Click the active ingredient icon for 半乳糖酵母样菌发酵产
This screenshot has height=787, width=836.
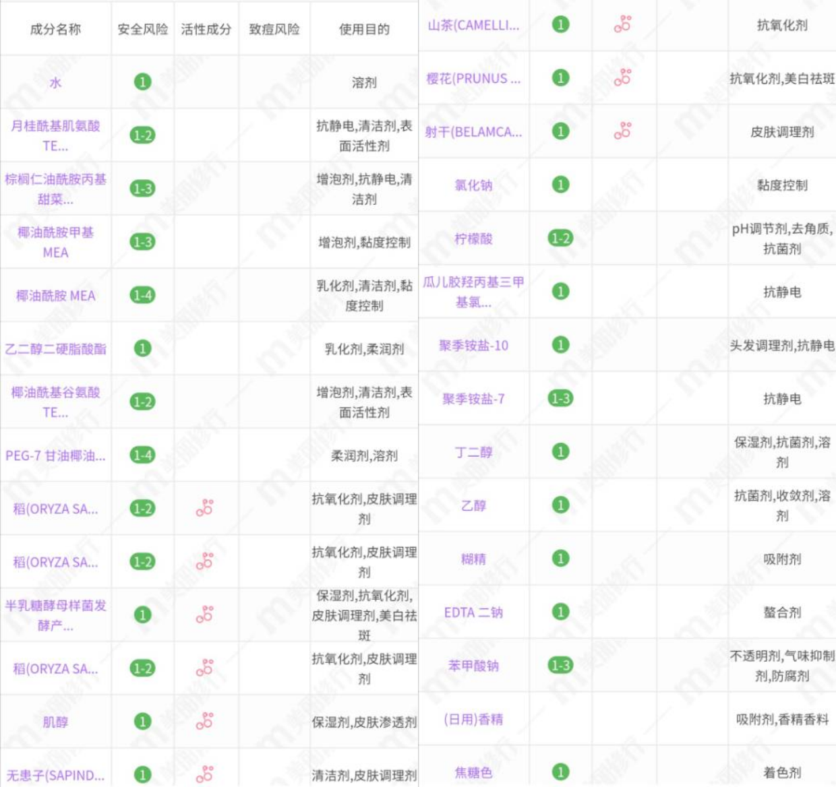(206, 614)
